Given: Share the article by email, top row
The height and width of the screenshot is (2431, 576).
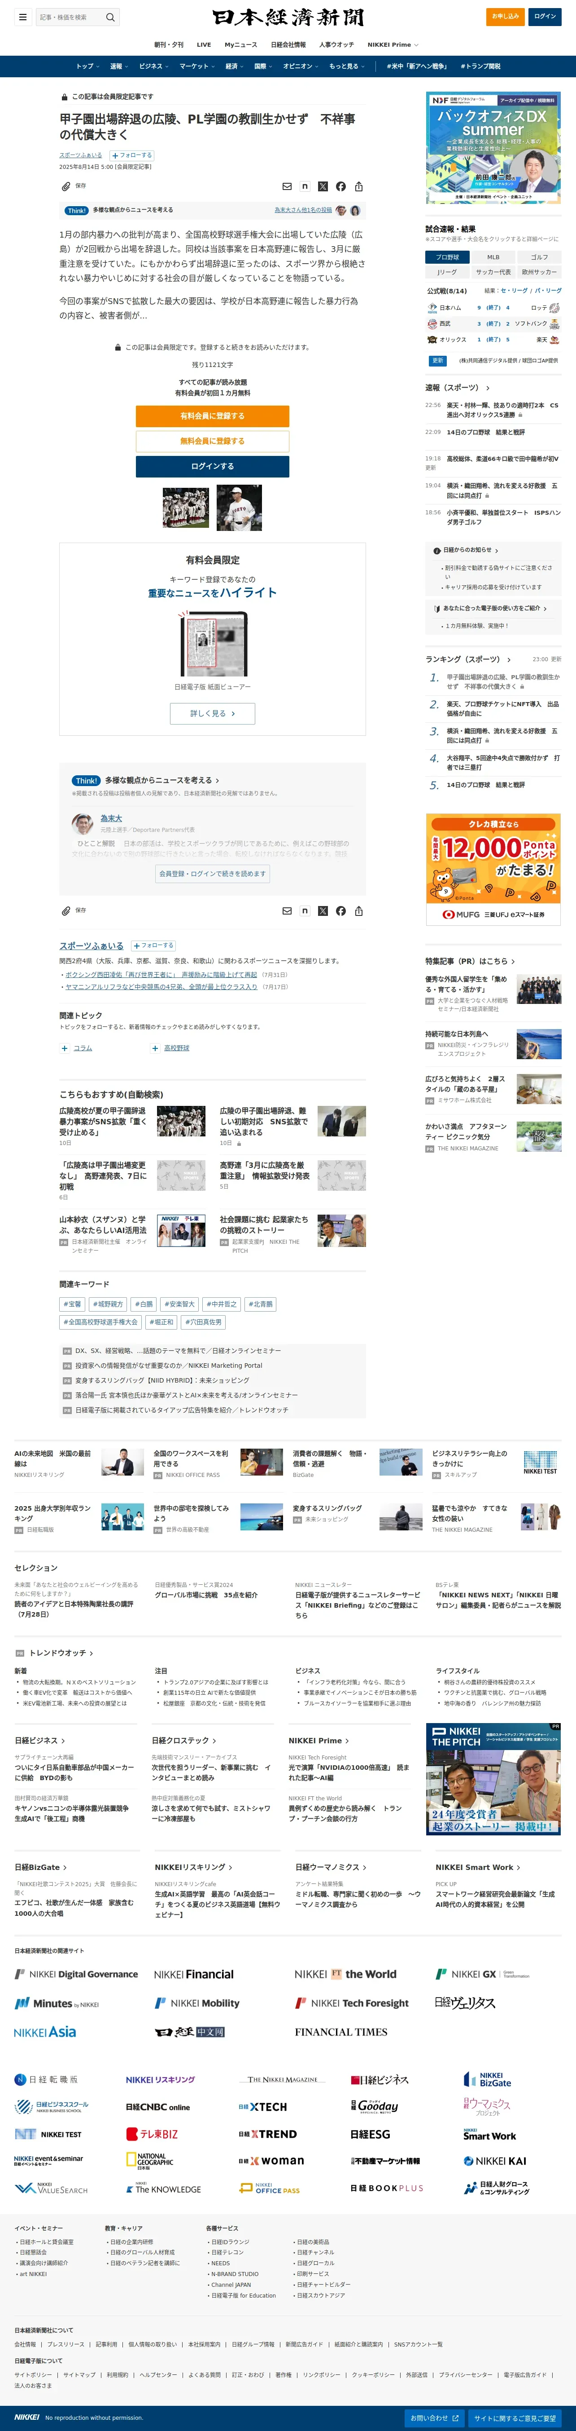Looking at the screenshot, I should (287, 186).
